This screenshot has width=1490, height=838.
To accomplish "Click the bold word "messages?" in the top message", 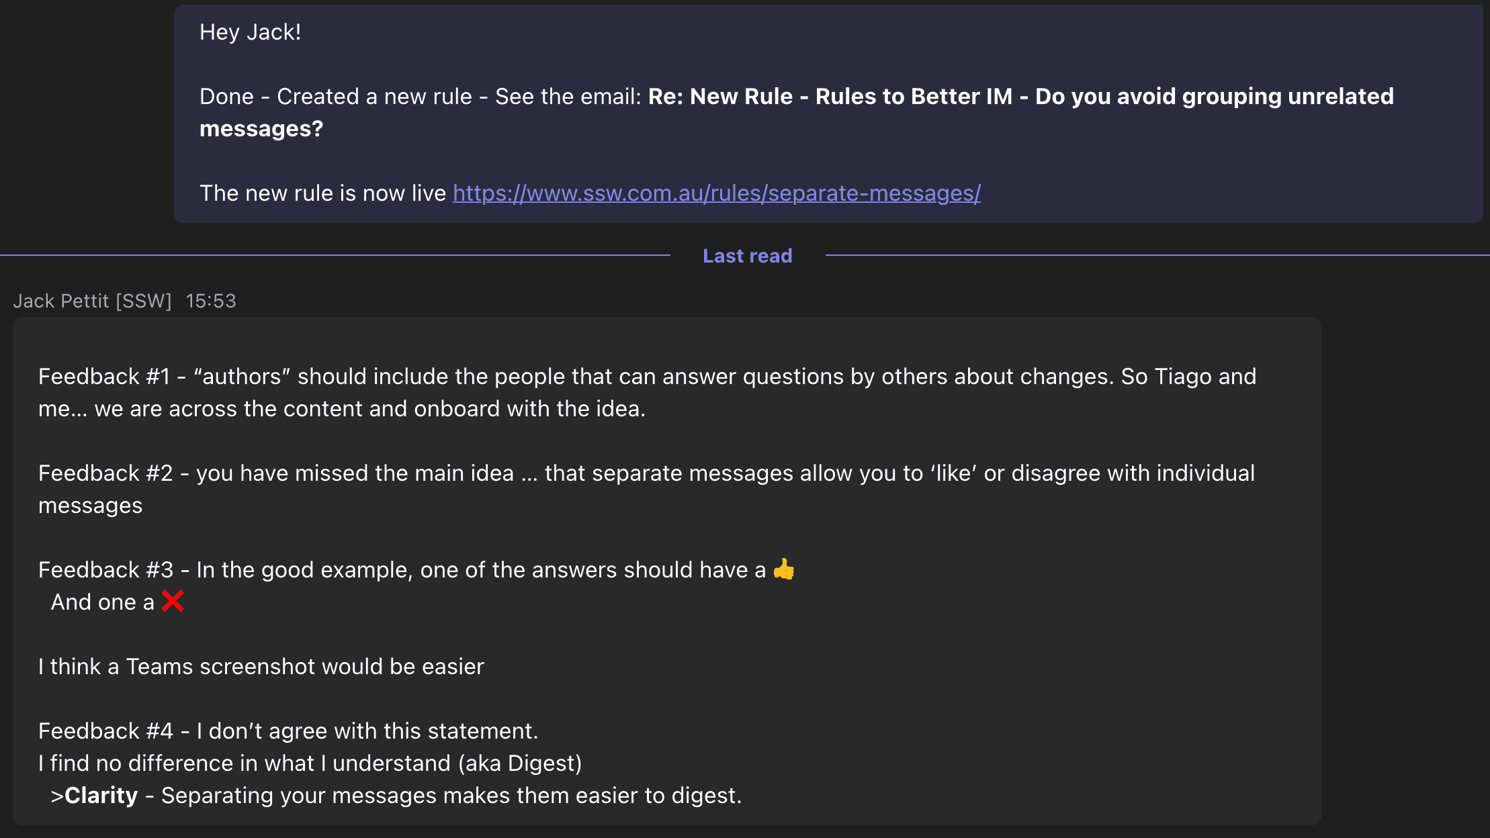I will pyautogui.click(x=261, y=129).
